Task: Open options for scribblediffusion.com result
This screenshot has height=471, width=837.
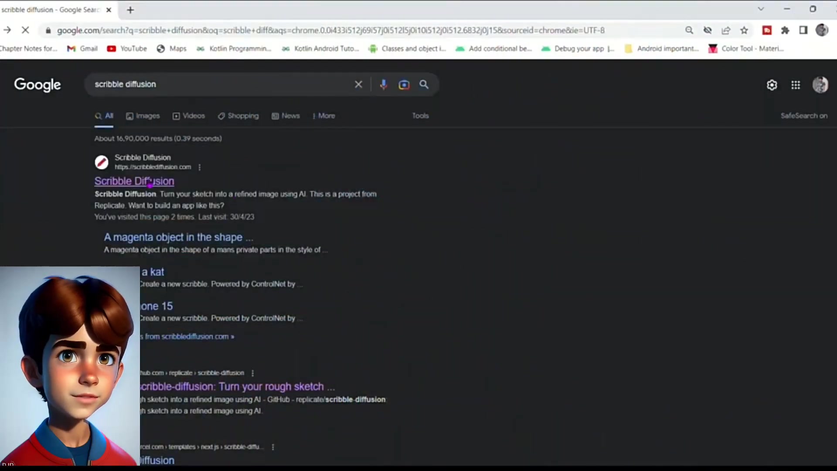Action: pos(200,167)
